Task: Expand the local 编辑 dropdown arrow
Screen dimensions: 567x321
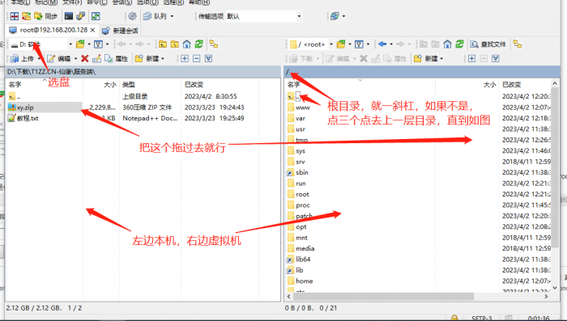Action: (75, 58)
